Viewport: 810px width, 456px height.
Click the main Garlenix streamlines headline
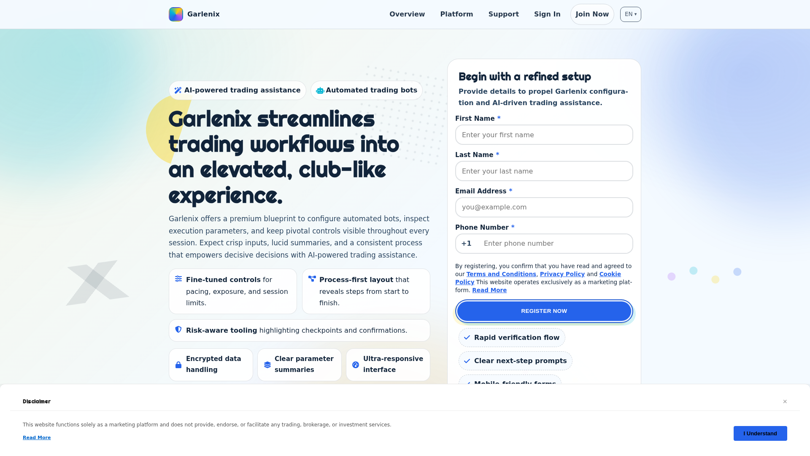point(284,157)
